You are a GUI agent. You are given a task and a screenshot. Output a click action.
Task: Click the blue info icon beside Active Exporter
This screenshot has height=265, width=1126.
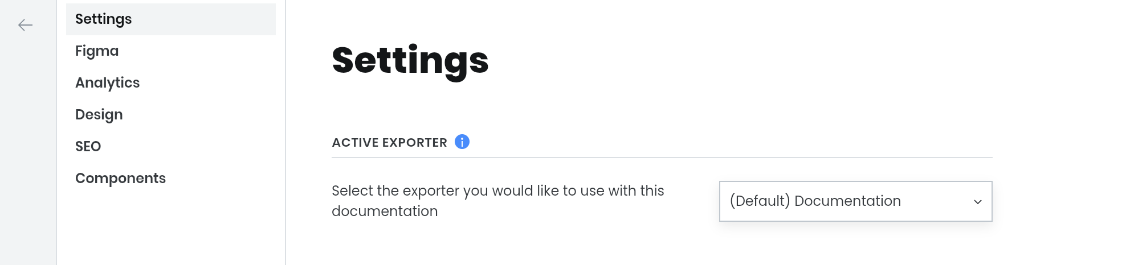pos(462,142)
